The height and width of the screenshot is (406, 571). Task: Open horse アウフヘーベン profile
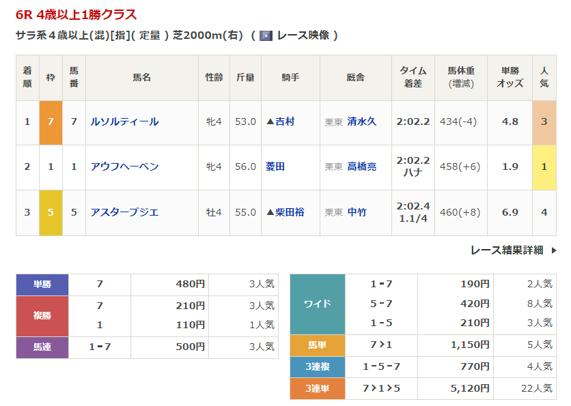(x=124, y=166)
